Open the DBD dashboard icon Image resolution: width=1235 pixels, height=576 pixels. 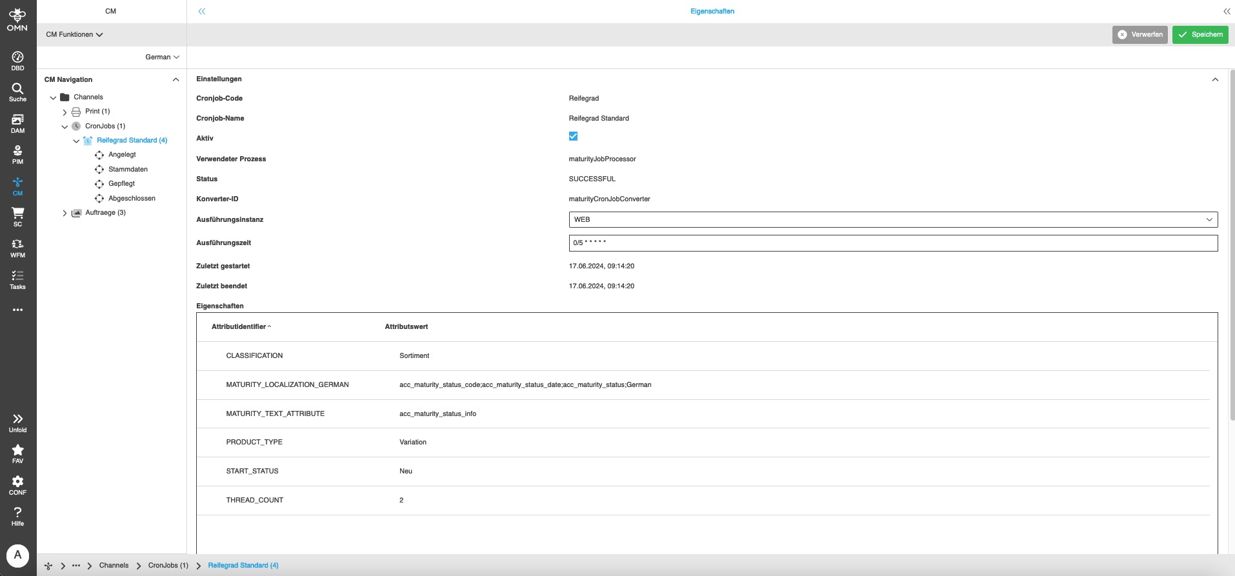point(17,61)
